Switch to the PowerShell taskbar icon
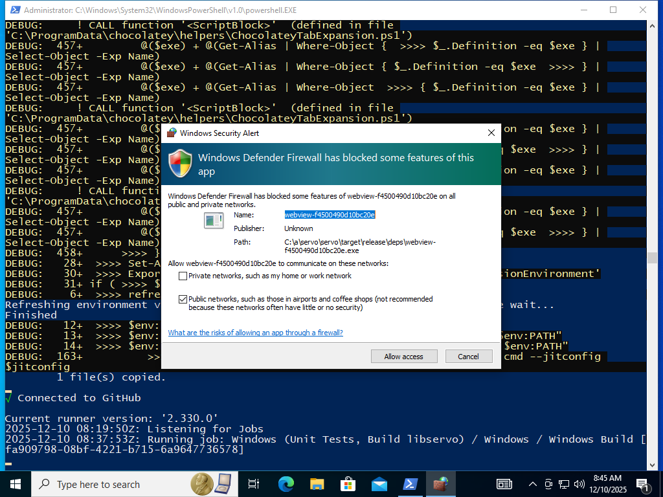This screenshot has width=663, height=497. 410,484
